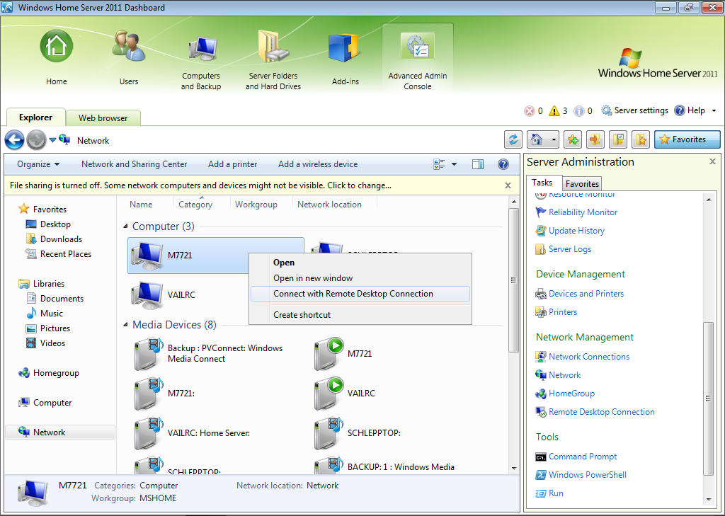Image resolution: width=725 pixels, height=516 pixels.
Task: Click the yellow warning alerts icon
Action: 554,111
